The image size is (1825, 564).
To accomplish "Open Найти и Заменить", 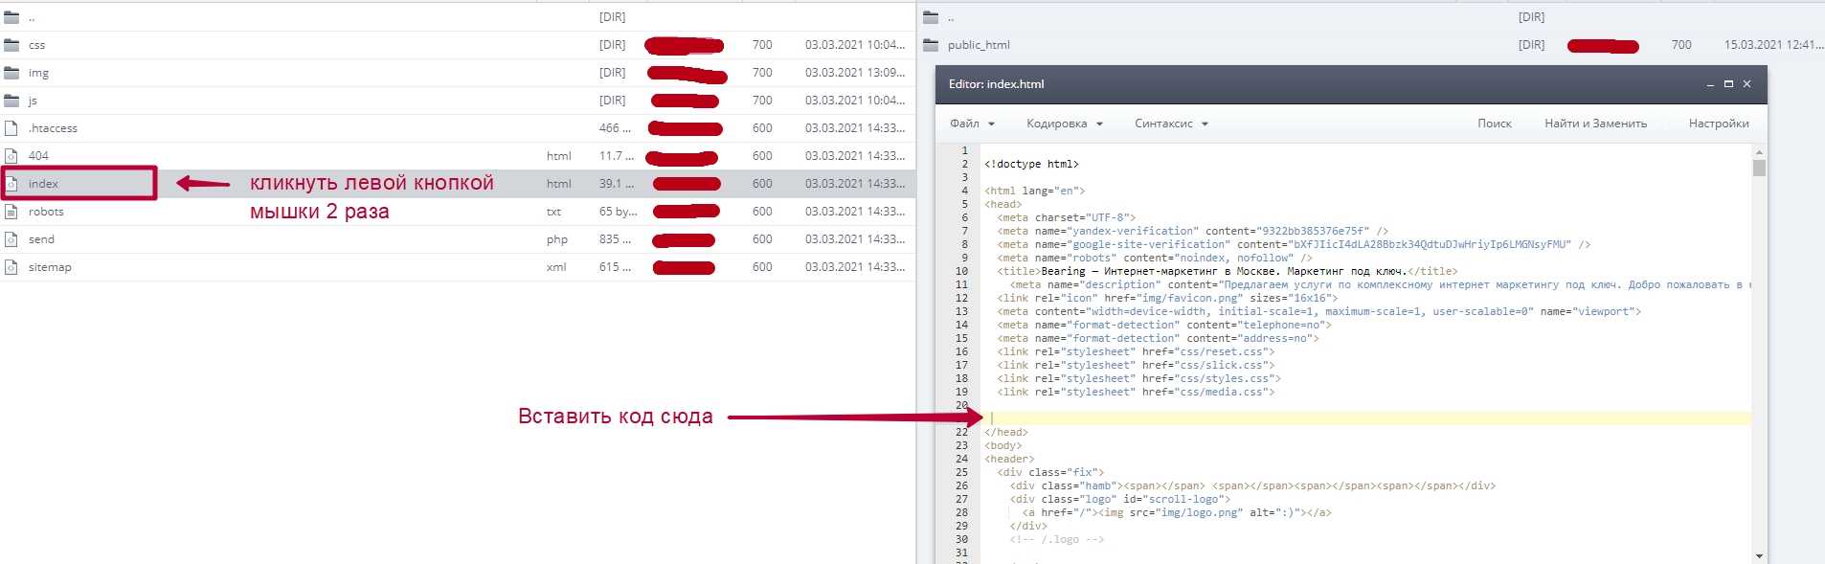I will (x=1595, y=124).
